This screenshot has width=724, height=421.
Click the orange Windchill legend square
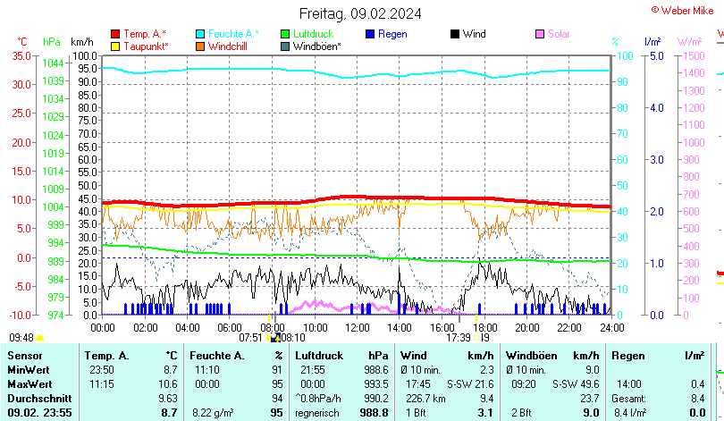(x=200, y=46)
